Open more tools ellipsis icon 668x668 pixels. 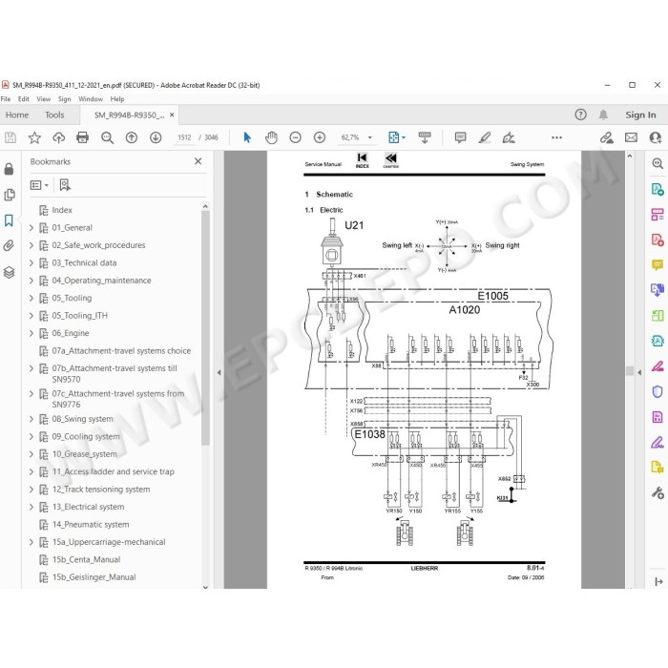point(556,137)
